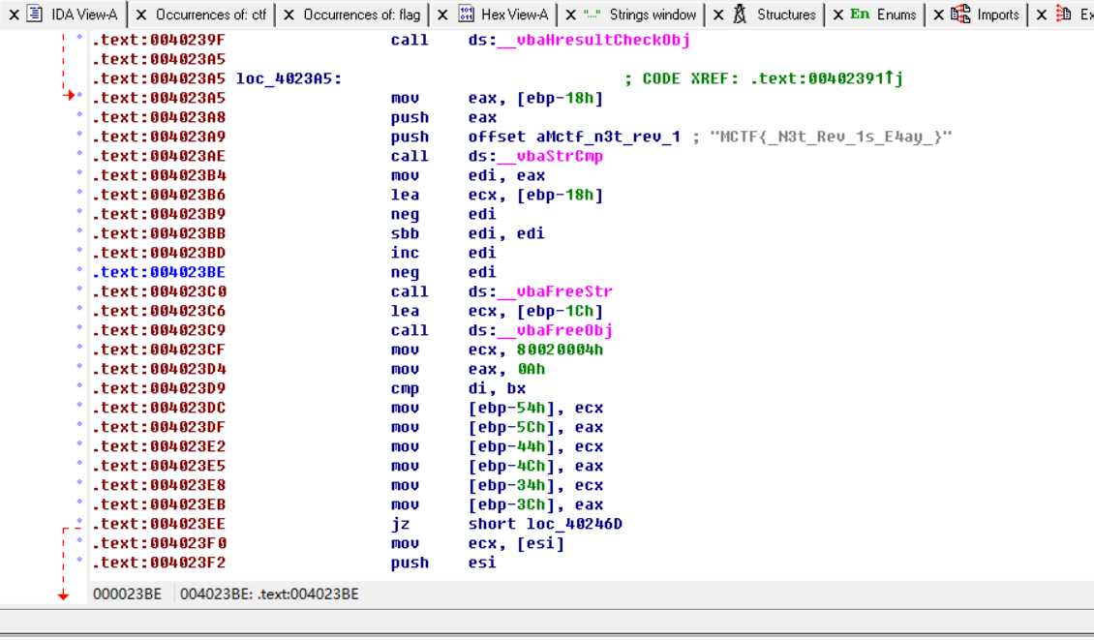Select the MCTF{_N3t_Rev_1s_E4ay_} string comment

tap(831, 137)
